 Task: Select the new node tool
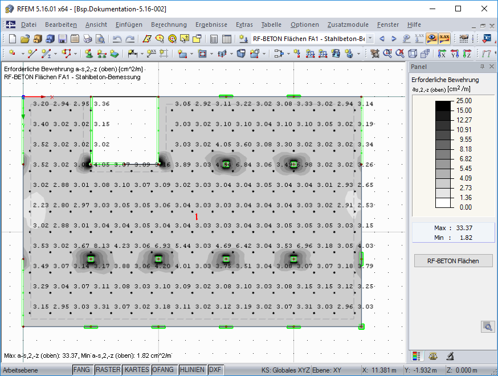[13, 54]
